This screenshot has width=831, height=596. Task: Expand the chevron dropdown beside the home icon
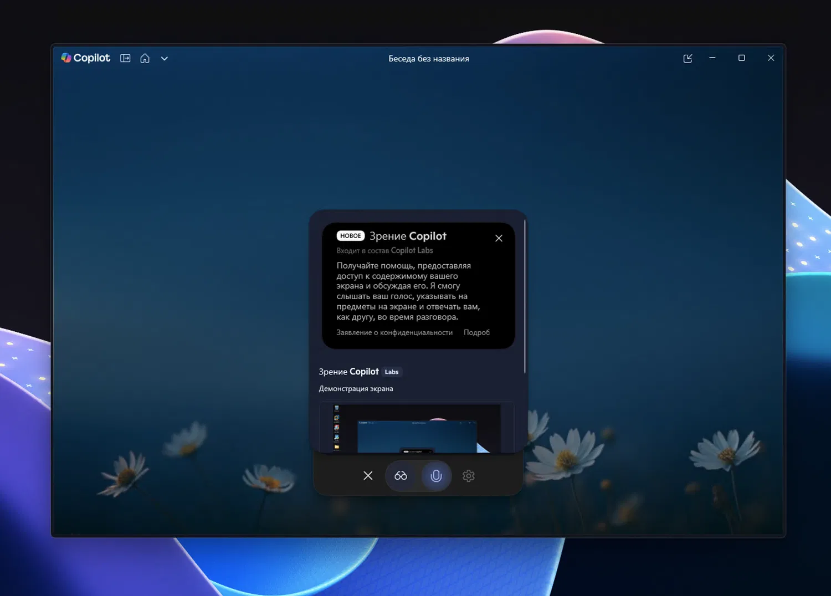tap(165, 58)
